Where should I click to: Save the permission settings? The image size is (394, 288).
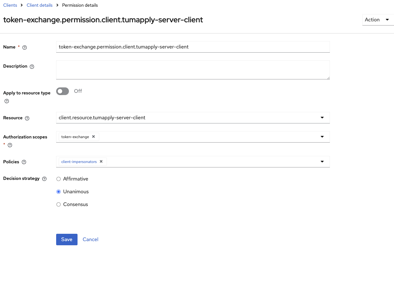(67, 240)
